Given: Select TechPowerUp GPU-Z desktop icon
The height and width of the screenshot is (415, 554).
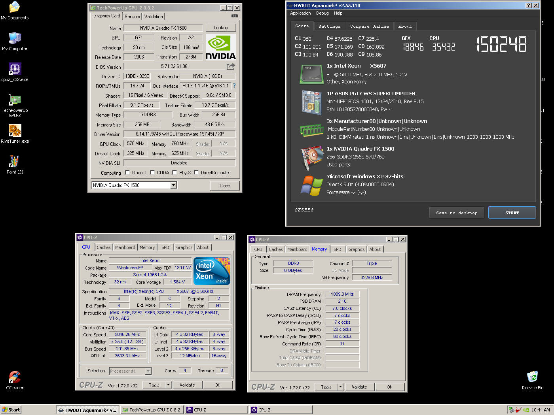Looking at the screenshot, I should [x=15, y=106].
